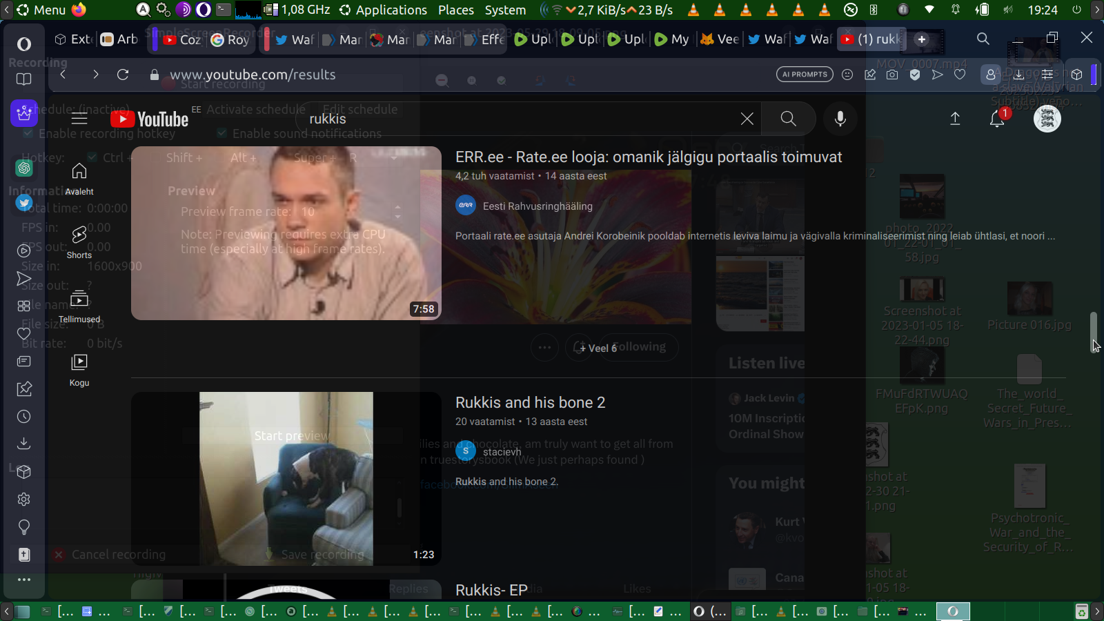Open the Rukkis- EP result title
This screenshot has width=1104, height=621.
491,591
